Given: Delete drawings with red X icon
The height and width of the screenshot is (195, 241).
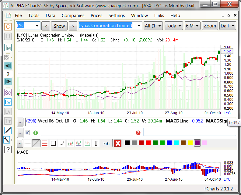Looking at the screenshot, I should coord(118,143).
